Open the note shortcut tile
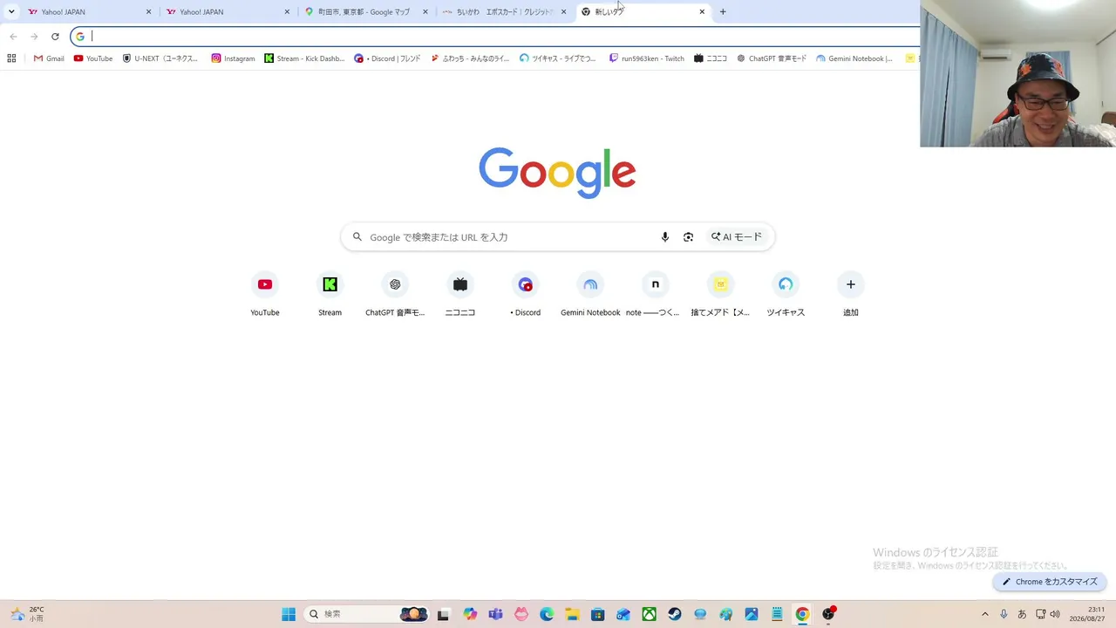This screenshot has height=628, width=1116. [x=655, y=294]
